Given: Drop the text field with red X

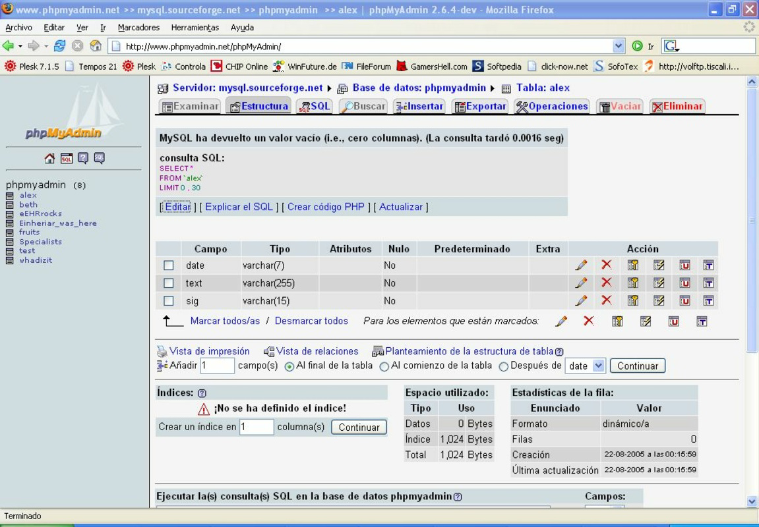Looking at the screenshot, I should click(607, 283).
